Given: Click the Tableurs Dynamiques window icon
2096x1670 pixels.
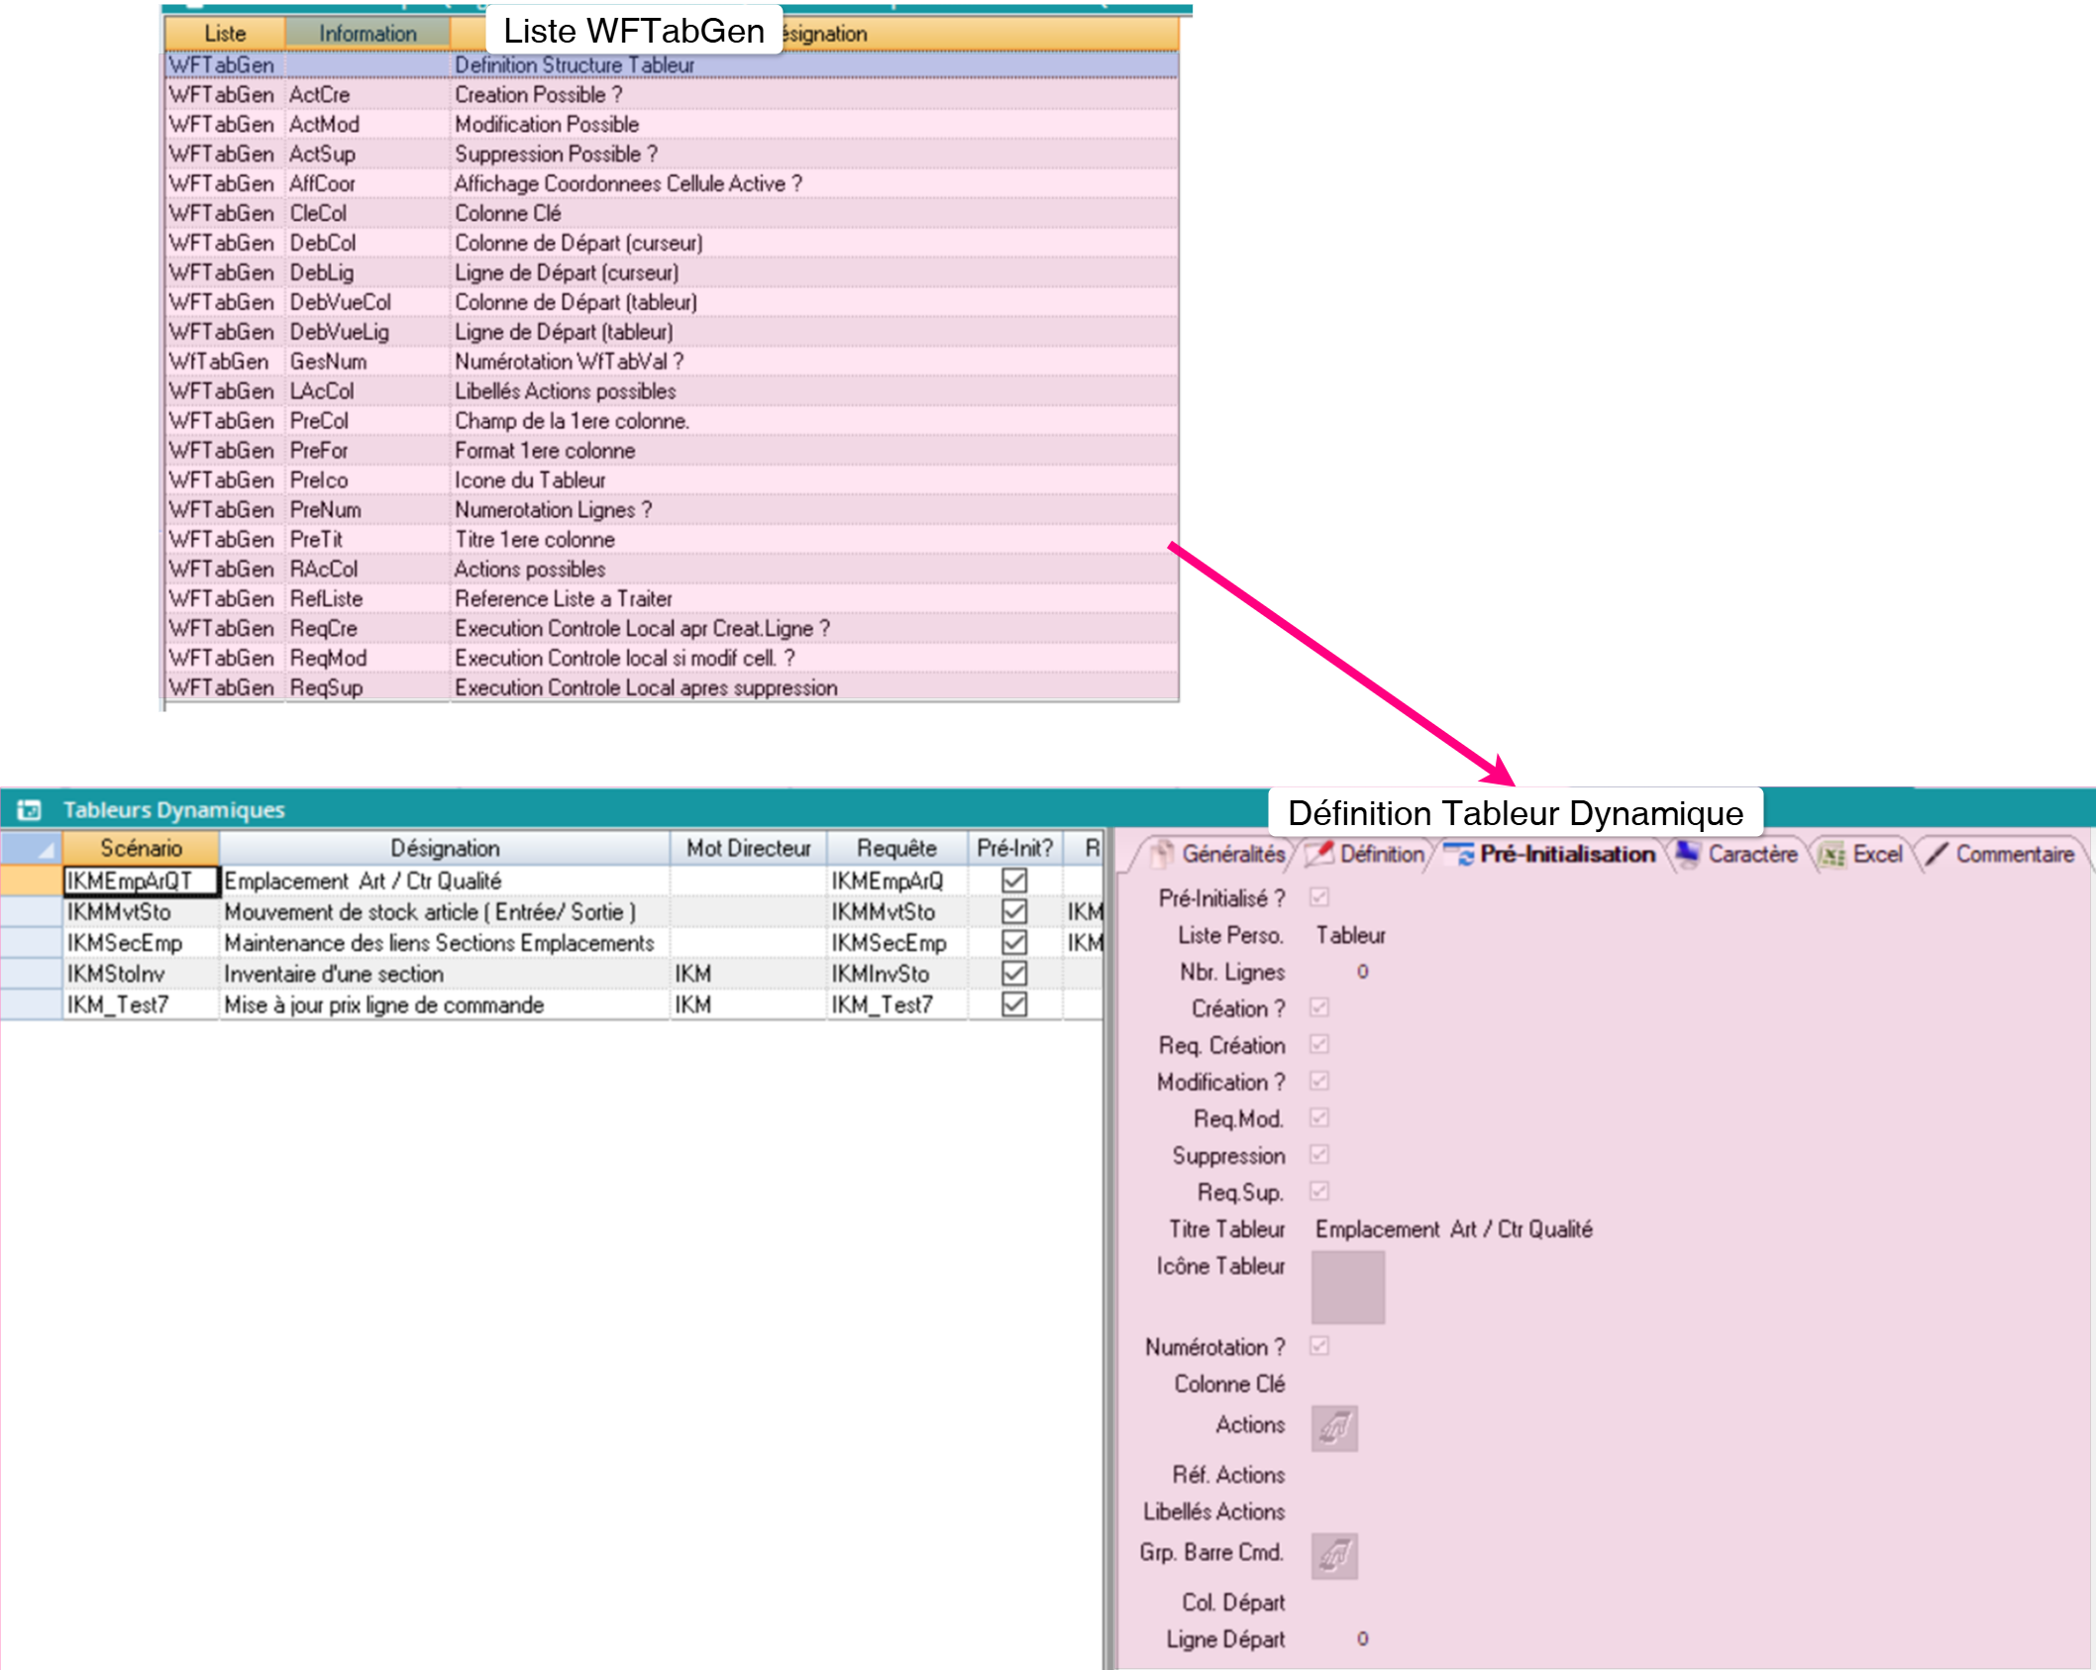Looking at the screenshot, I should click(30, 810).
